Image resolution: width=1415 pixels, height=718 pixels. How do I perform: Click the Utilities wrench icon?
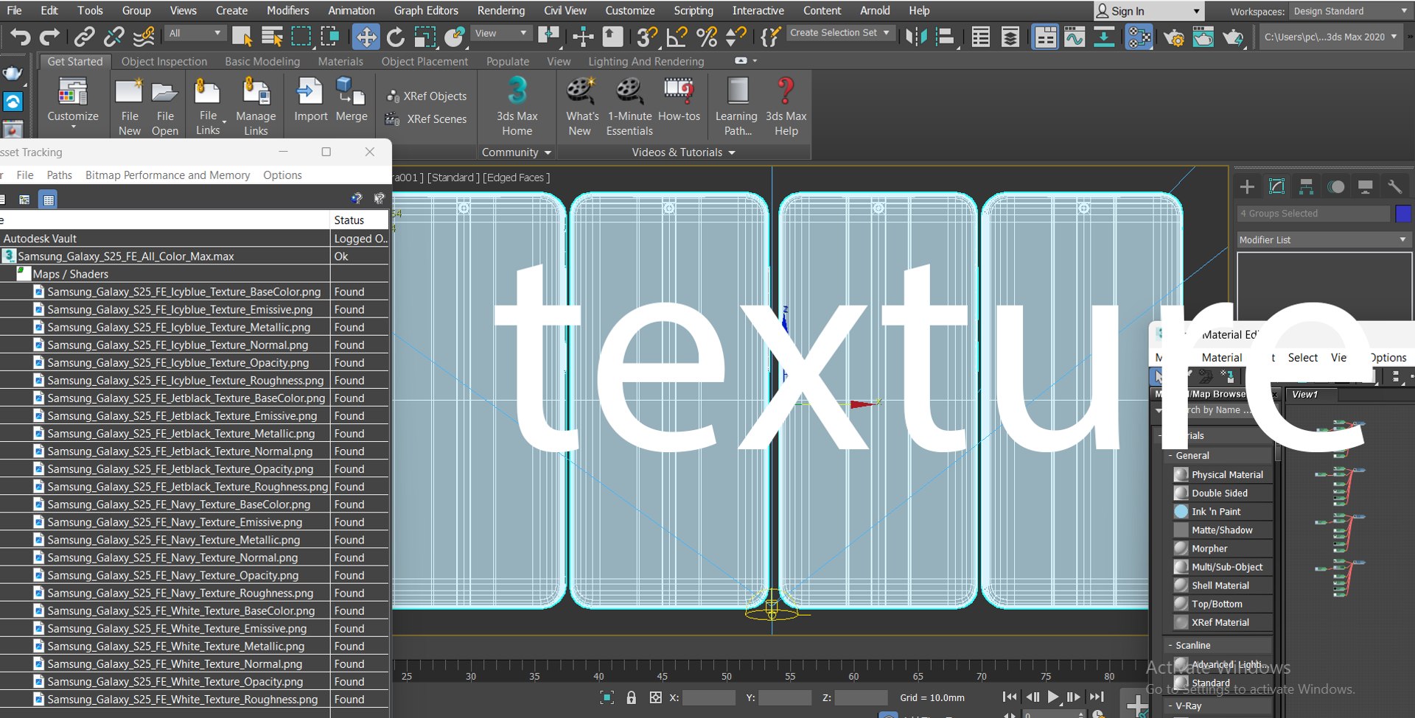(1394, 187)
